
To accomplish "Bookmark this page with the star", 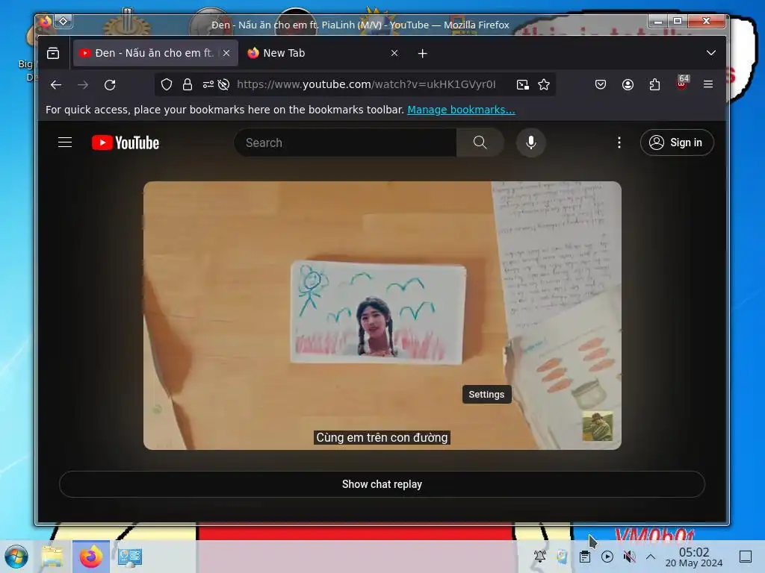I will pos(544,85).
